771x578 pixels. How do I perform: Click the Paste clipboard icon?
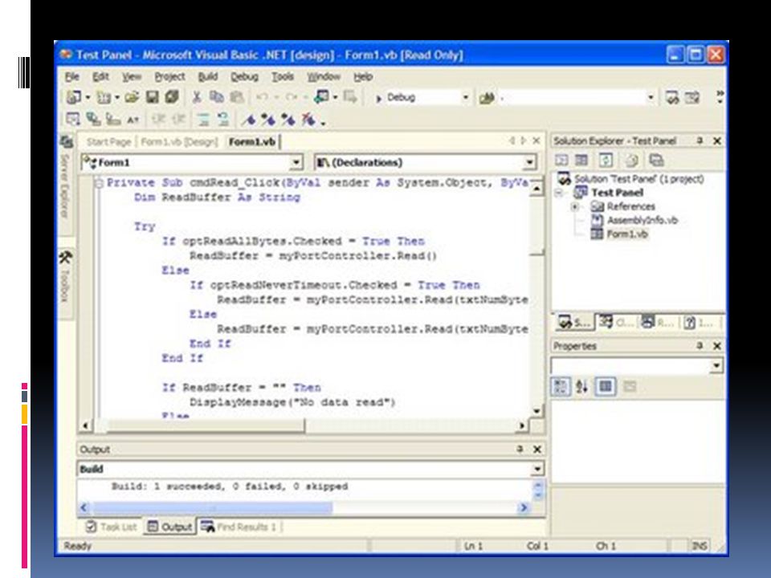237,97
